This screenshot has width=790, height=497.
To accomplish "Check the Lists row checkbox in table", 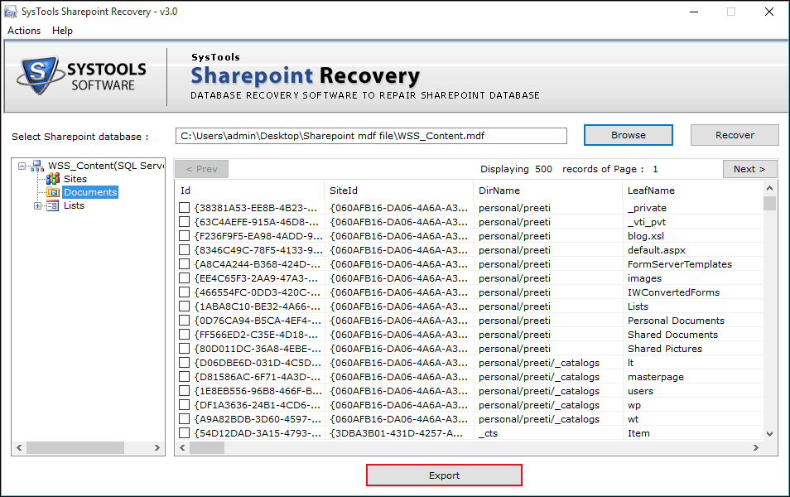I will (185, 306).
